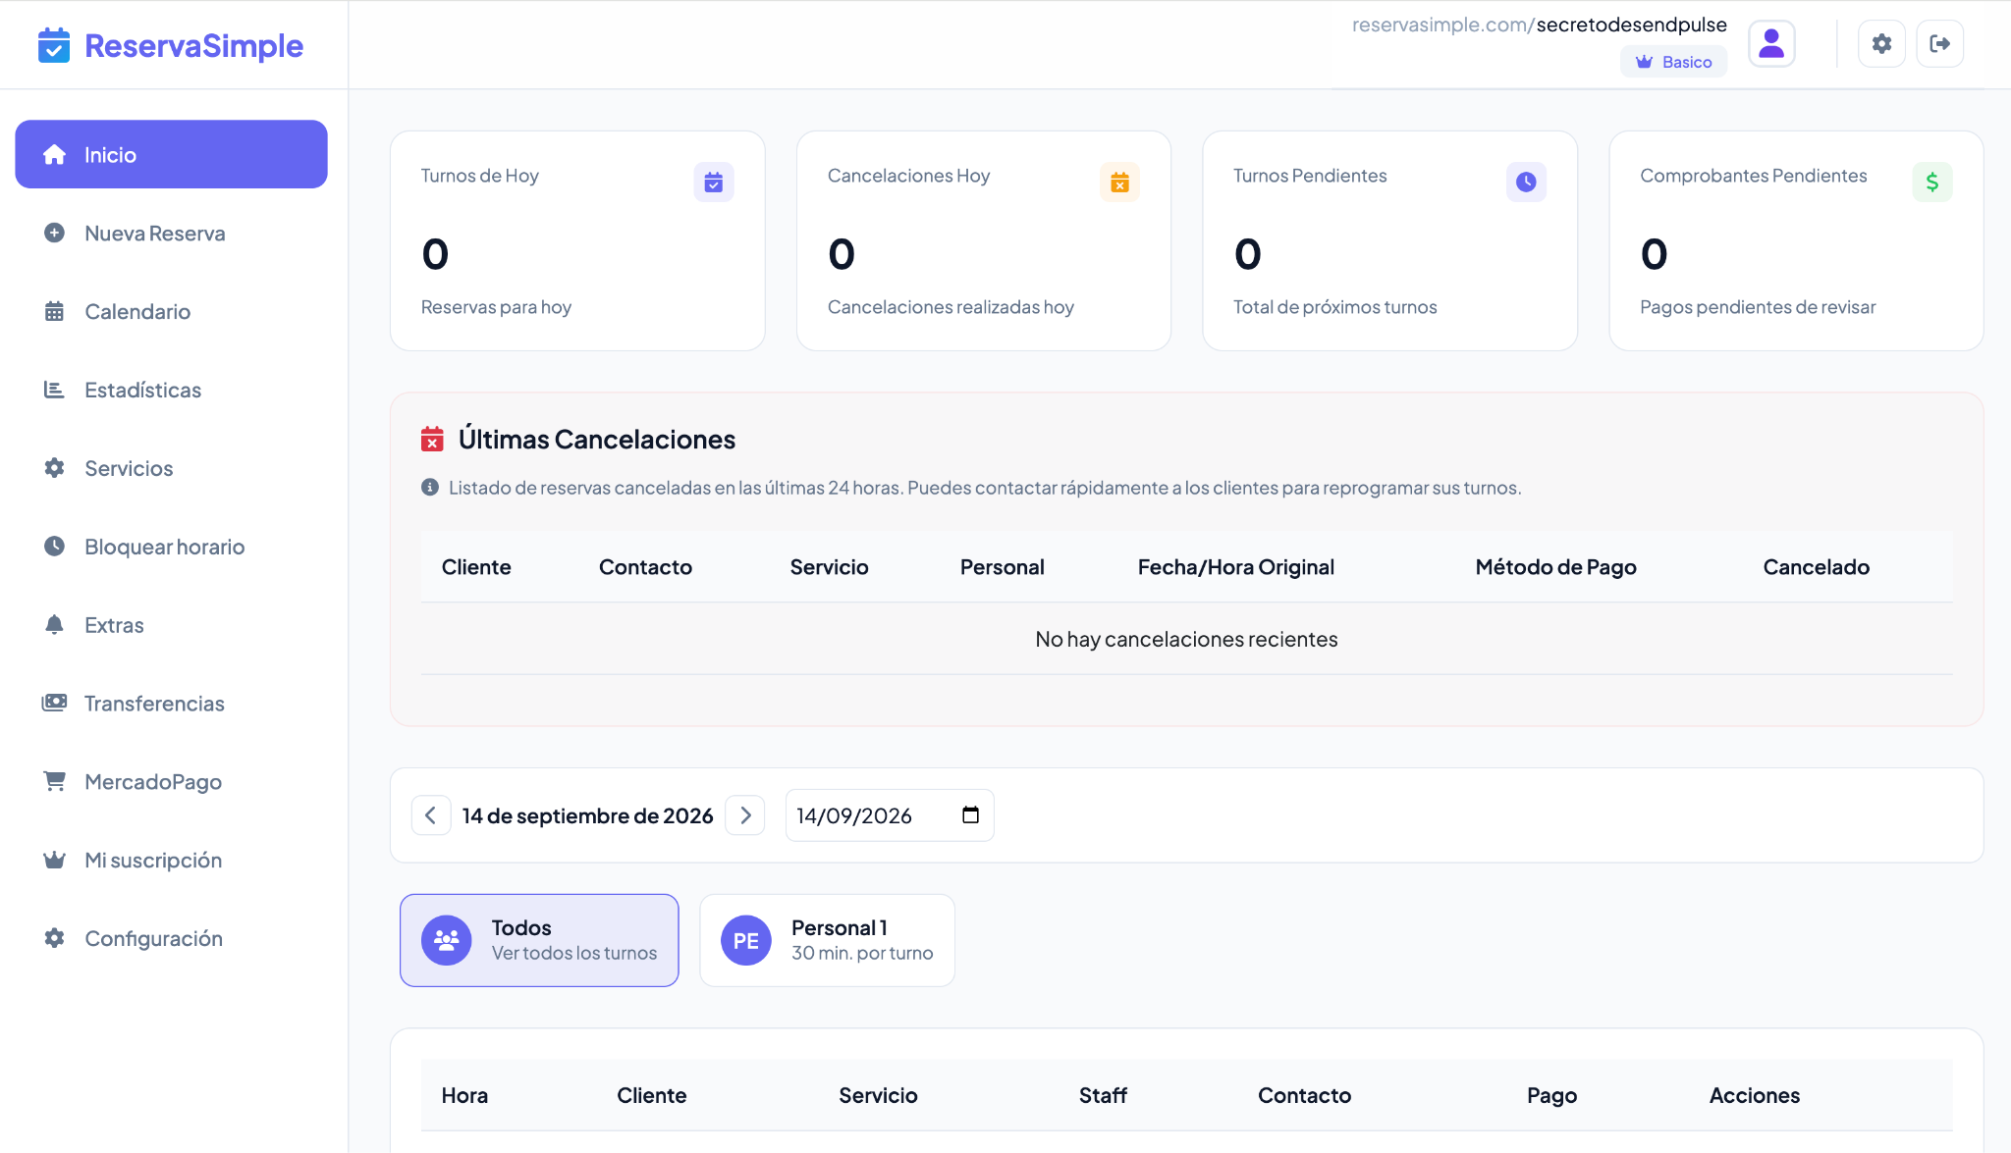The image size is (2011, 1153).
Task: Go to the previous day with left chevron
Action: tap(431, 815)
